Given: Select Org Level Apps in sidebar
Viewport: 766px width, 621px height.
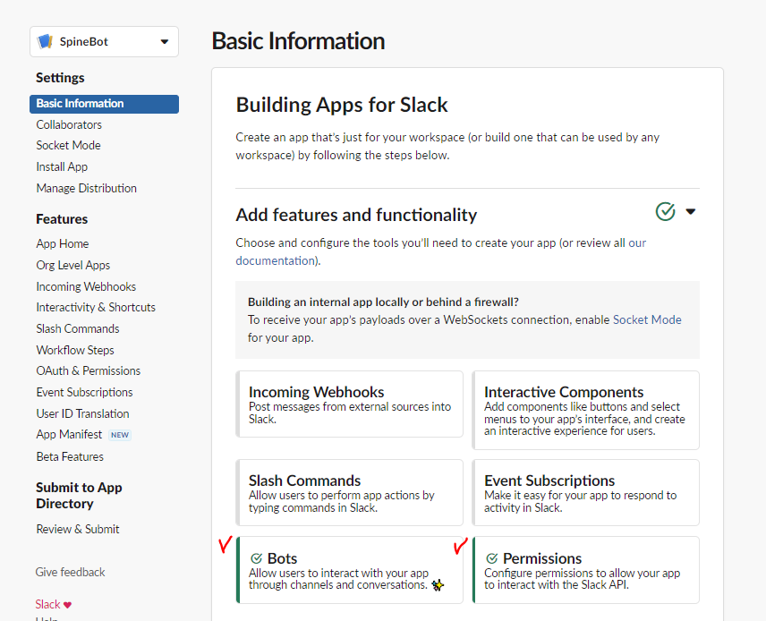Looking at the screenshot, I should click(x=72, y=265).
